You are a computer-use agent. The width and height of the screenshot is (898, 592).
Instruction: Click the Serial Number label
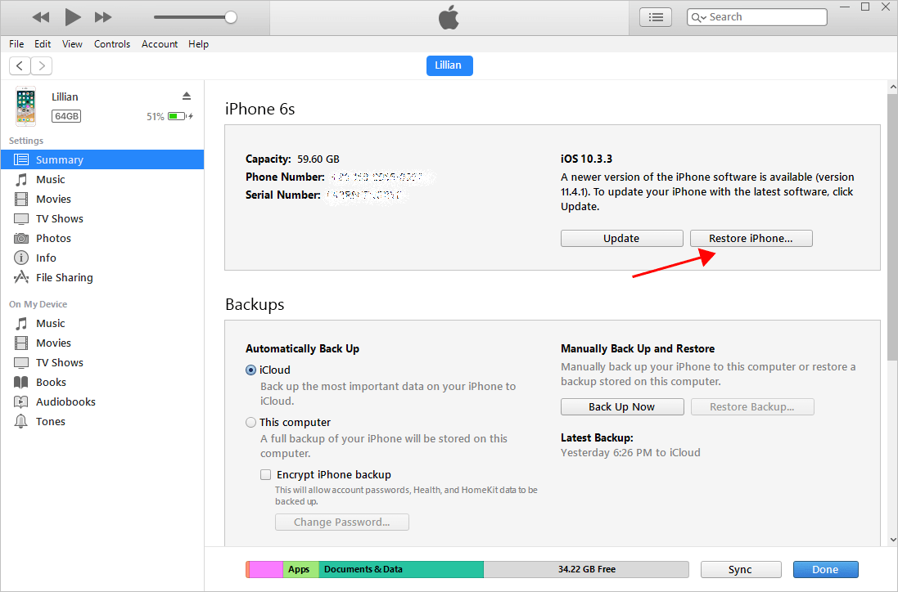(283, 195)
